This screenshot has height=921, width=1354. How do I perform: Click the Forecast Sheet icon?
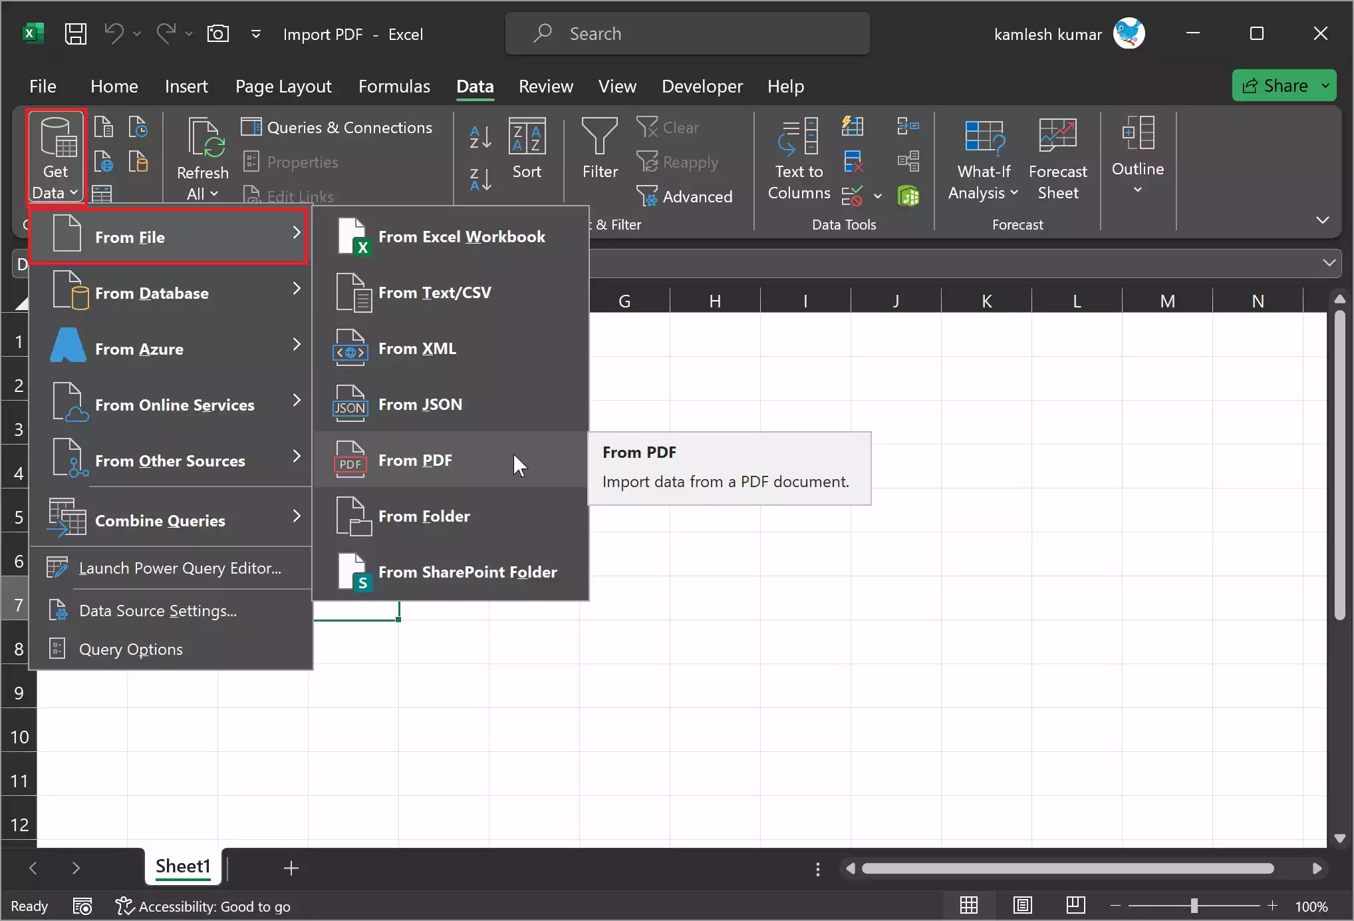point(1057,158)
